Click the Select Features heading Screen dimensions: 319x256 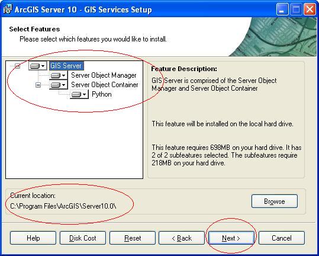[x=34, y=29]
